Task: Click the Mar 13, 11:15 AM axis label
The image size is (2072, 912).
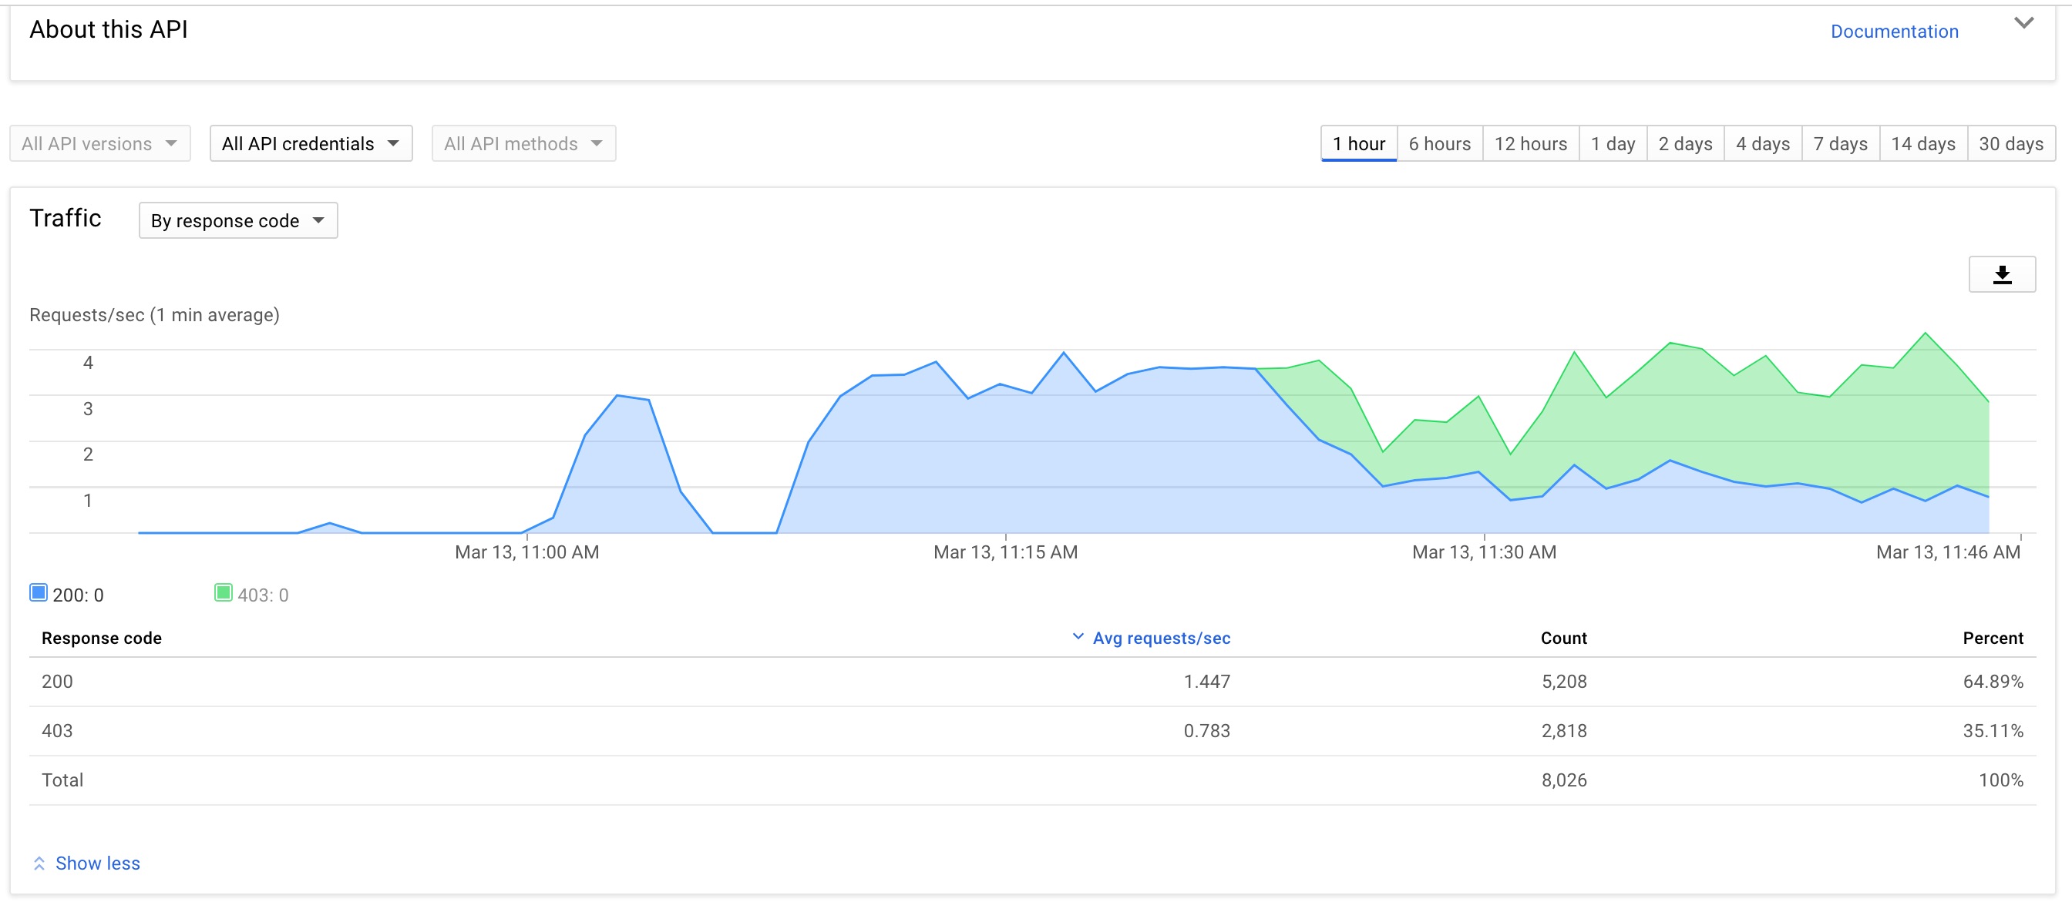Action: tap(1005, 552)
